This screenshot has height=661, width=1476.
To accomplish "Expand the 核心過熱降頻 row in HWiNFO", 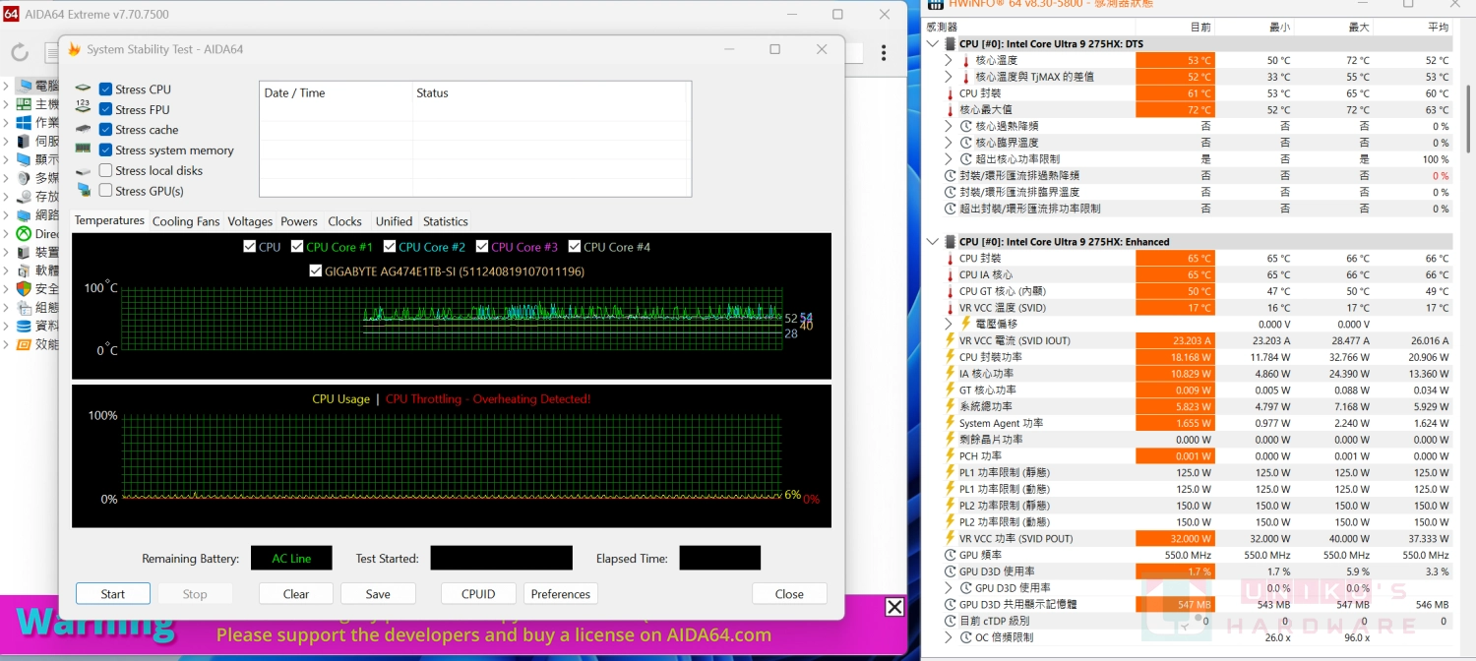I will click(949, 126).
